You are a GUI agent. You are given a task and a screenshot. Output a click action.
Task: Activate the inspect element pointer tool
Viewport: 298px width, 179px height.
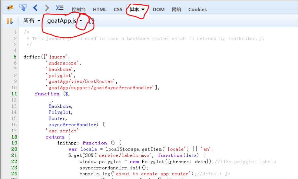coord(23,8)
